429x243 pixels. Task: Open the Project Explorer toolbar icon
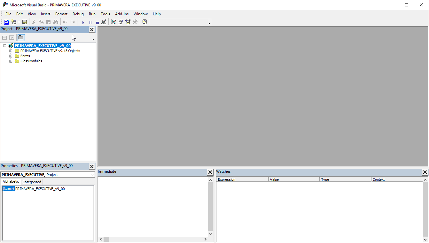(x=113, y=22)
